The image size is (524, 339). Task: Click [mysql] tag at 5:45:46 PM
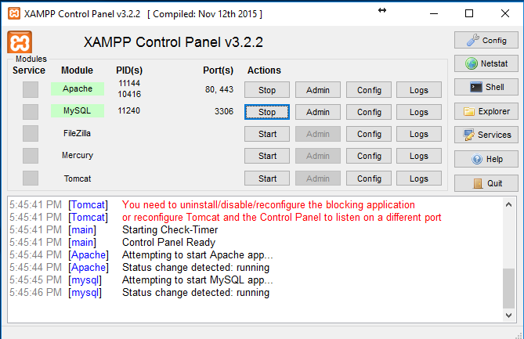[x=85, y=293]
